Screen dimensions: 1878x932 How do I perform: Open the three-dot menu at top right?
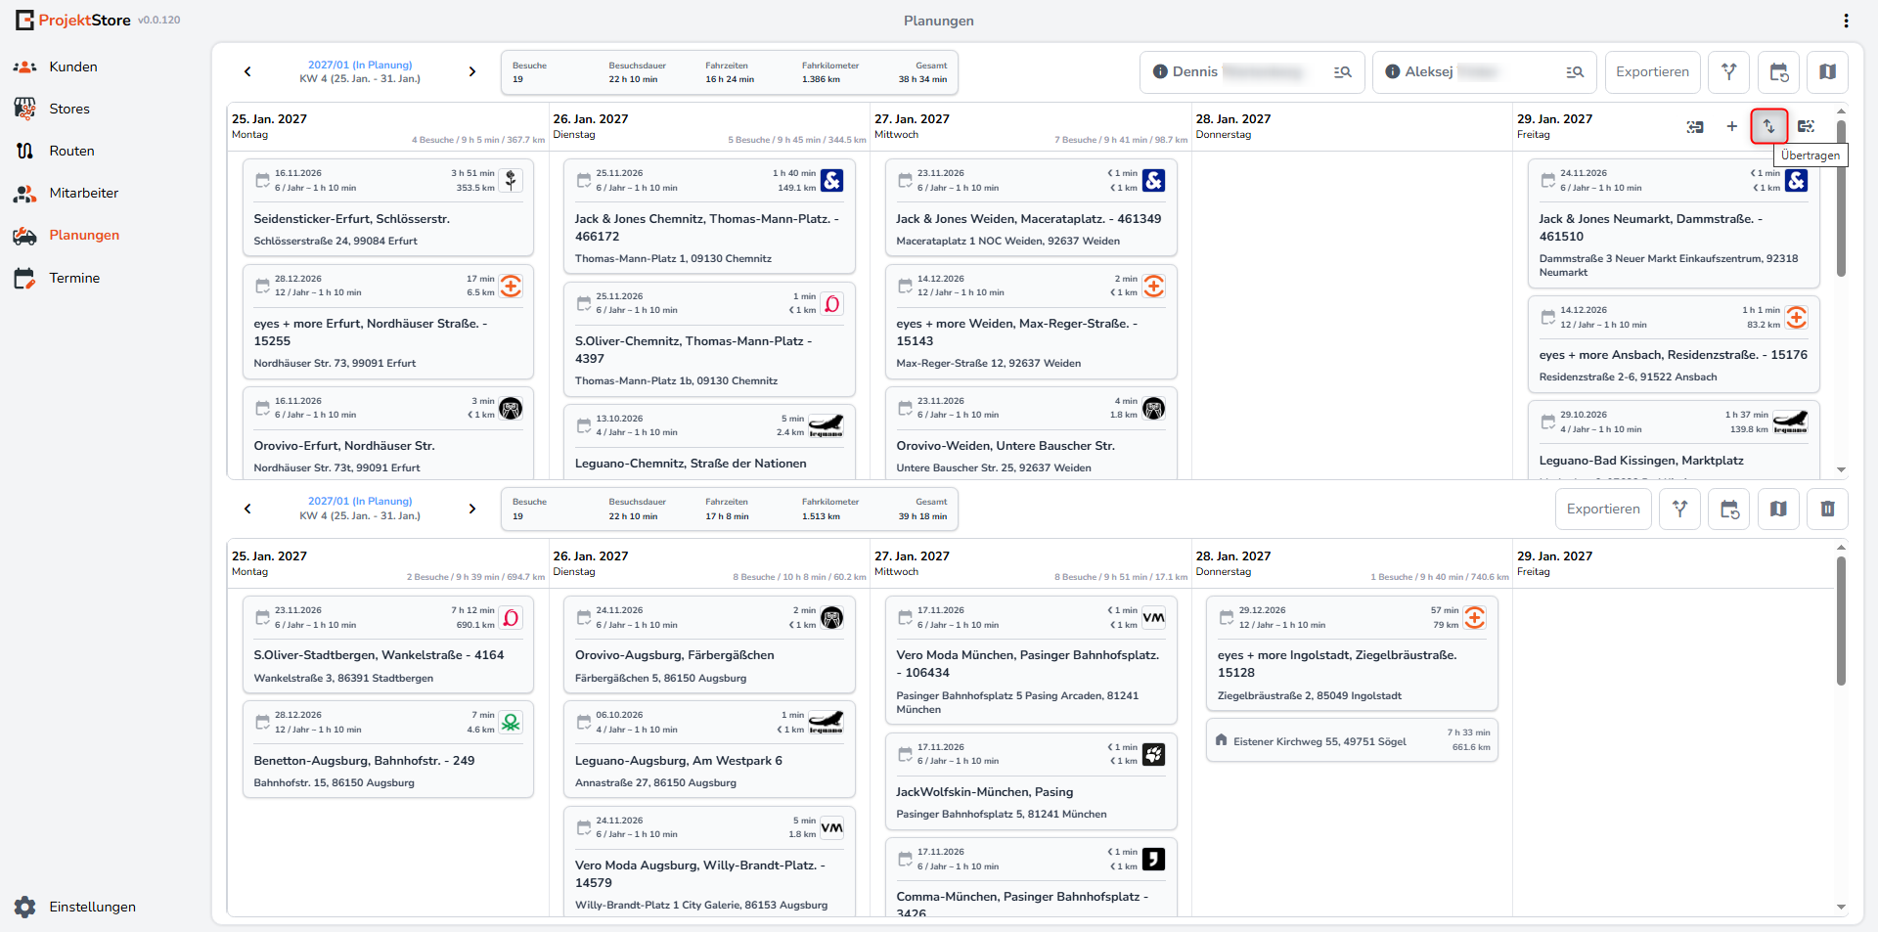click(1846, 21)
